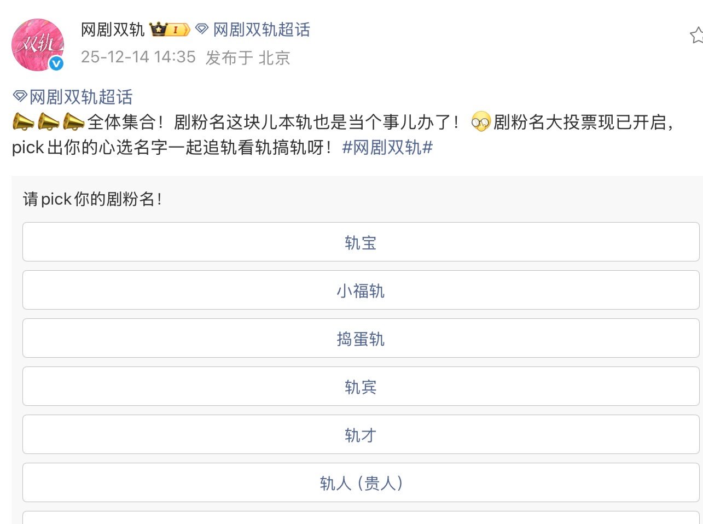Click the star favorite icon at top right
703x524 pixels.
[696, 36]
